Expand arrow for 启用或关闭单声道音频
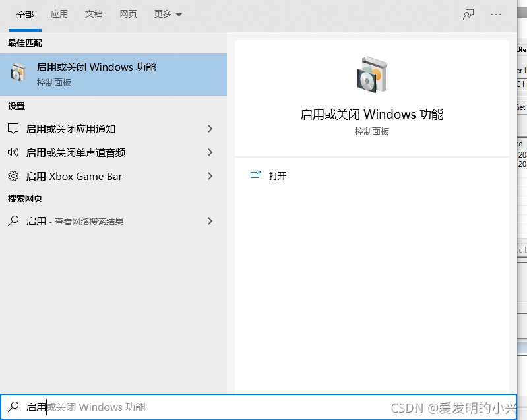Image resolution: width=527 pixels, height=420 pixels. pyautogui.click(x=210, y=152)
